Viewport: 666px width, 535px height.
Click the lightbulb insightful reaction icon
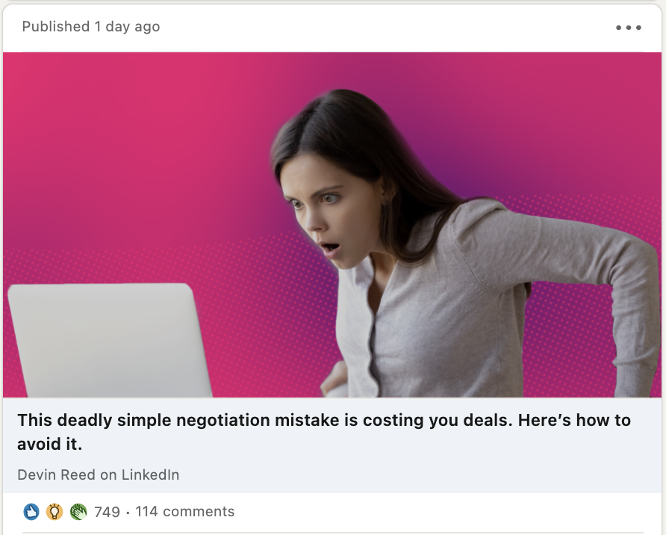(x=55, y=512)
